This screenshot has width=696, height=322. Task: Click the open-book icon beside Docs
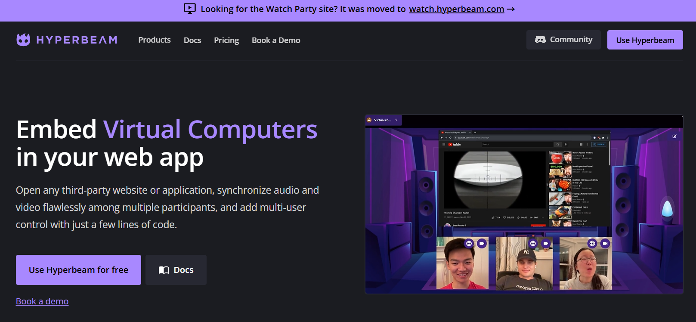(164, 270)
